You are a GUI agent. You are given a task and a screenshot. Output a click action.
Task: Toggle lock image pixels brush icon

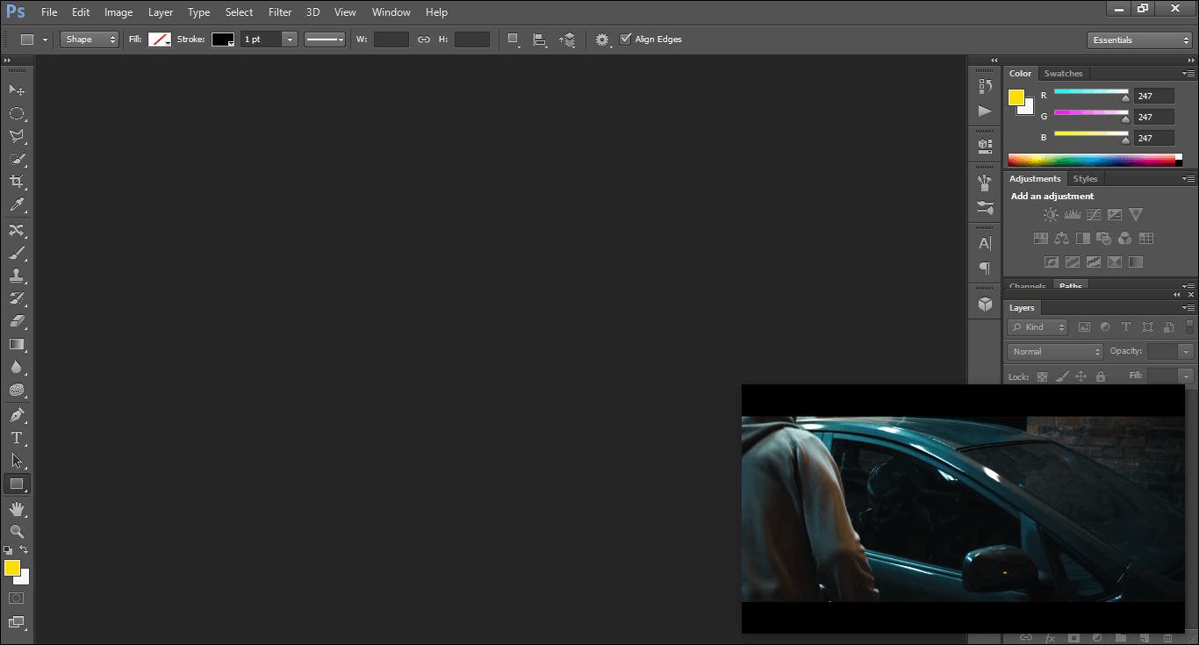(1062, 376)
